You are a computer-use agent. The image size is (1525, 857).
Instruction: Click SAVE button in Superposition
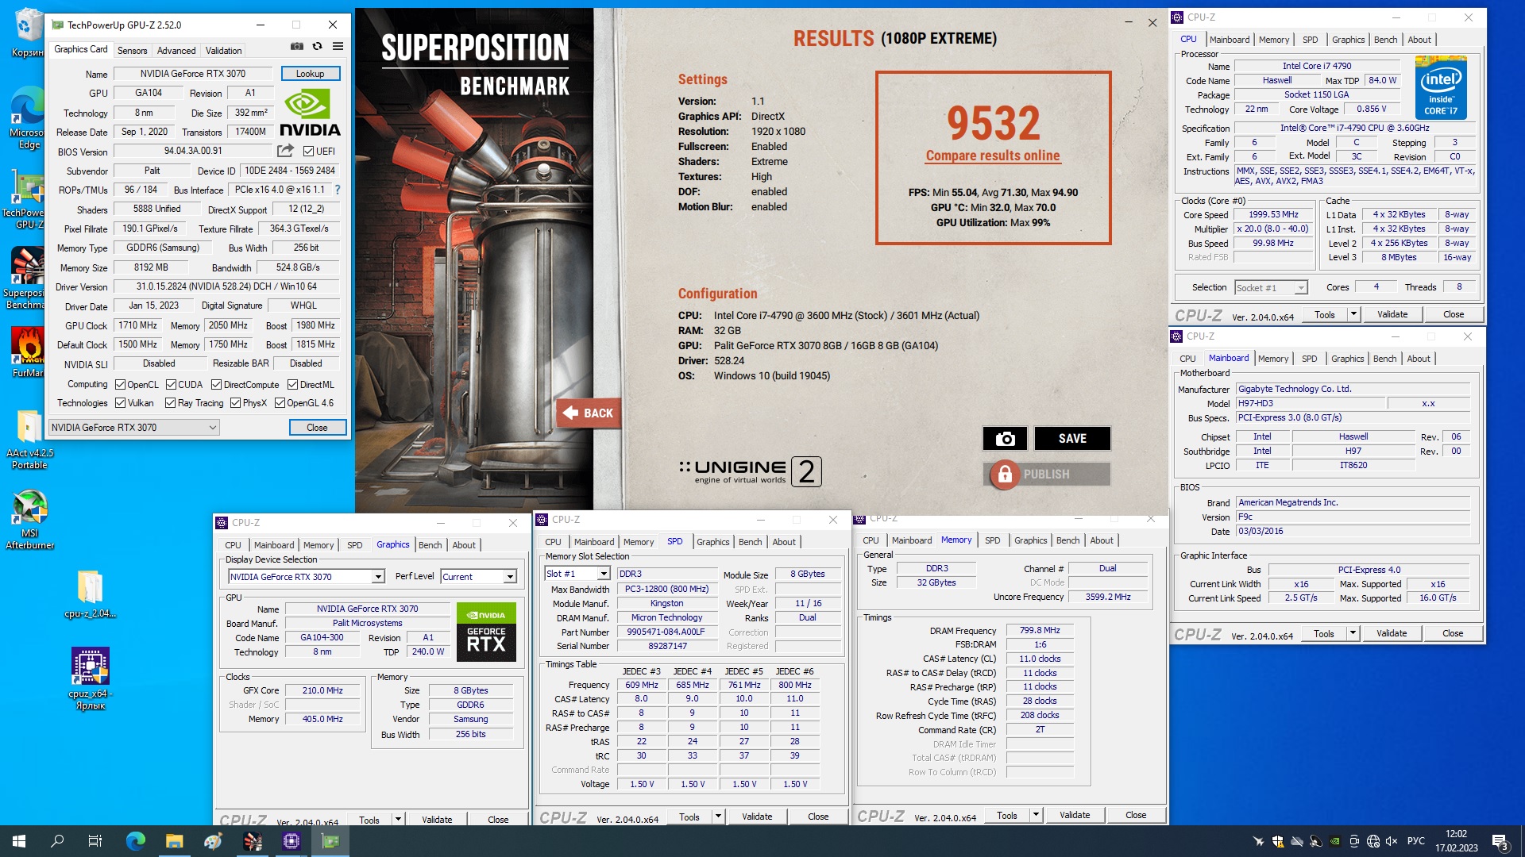pos(1072,438)
